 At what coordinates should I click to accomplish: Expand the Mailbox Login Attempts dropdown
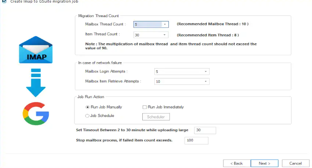point(182,72)
